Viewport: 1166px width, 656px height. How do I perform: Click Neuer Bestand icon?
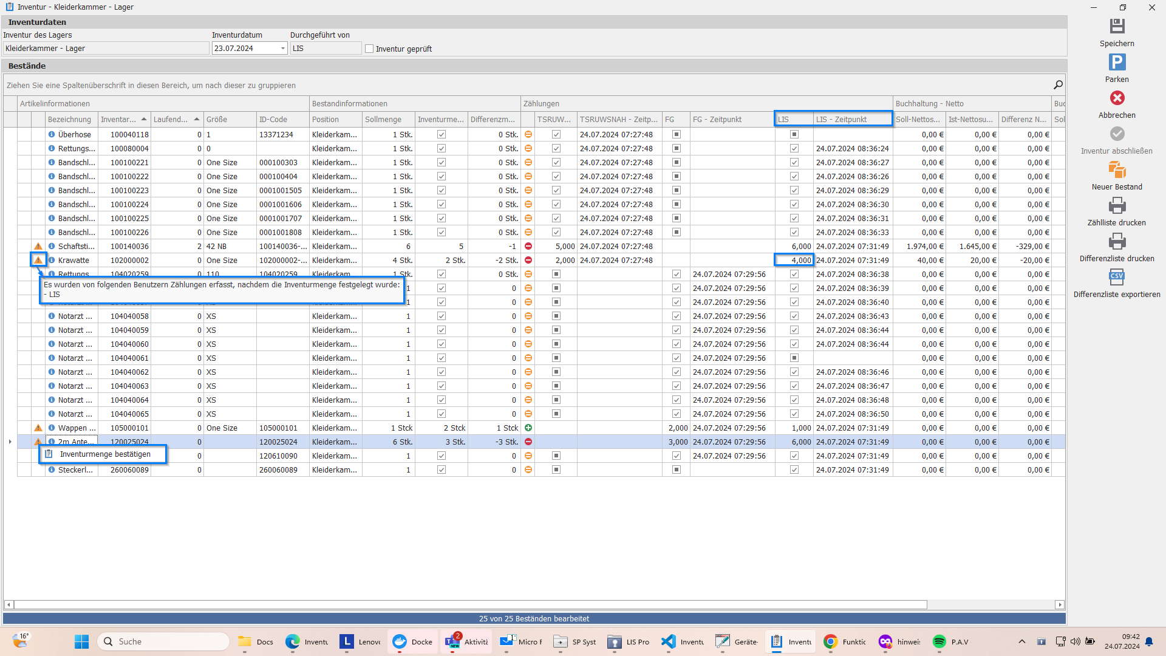click(x=1117, y=170)
